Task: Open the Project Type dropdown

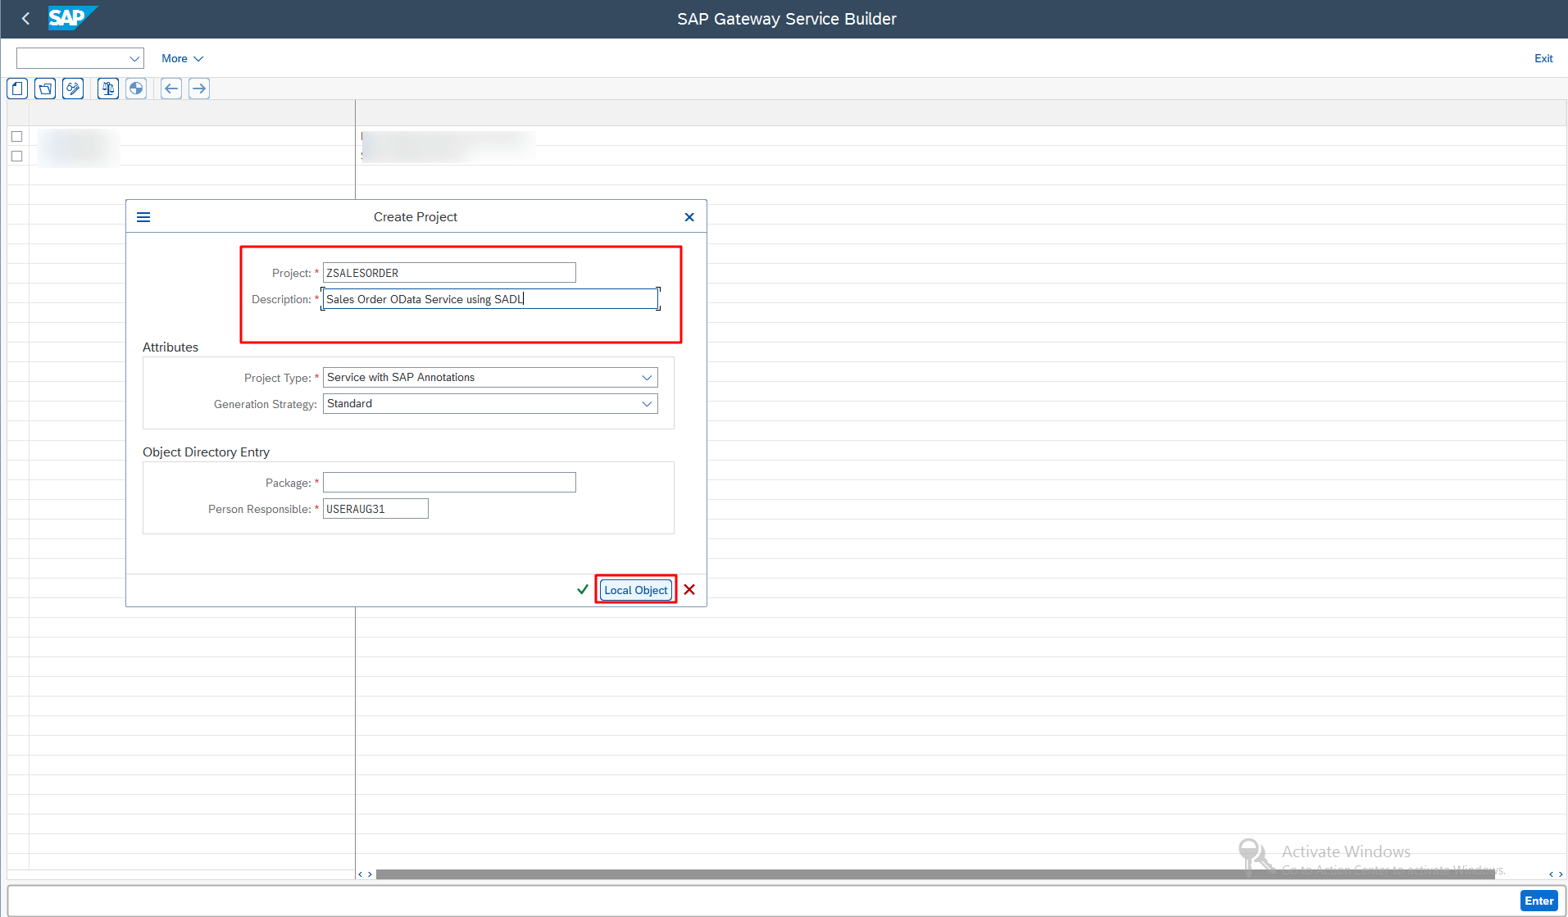Action: (x=647, y=378)
